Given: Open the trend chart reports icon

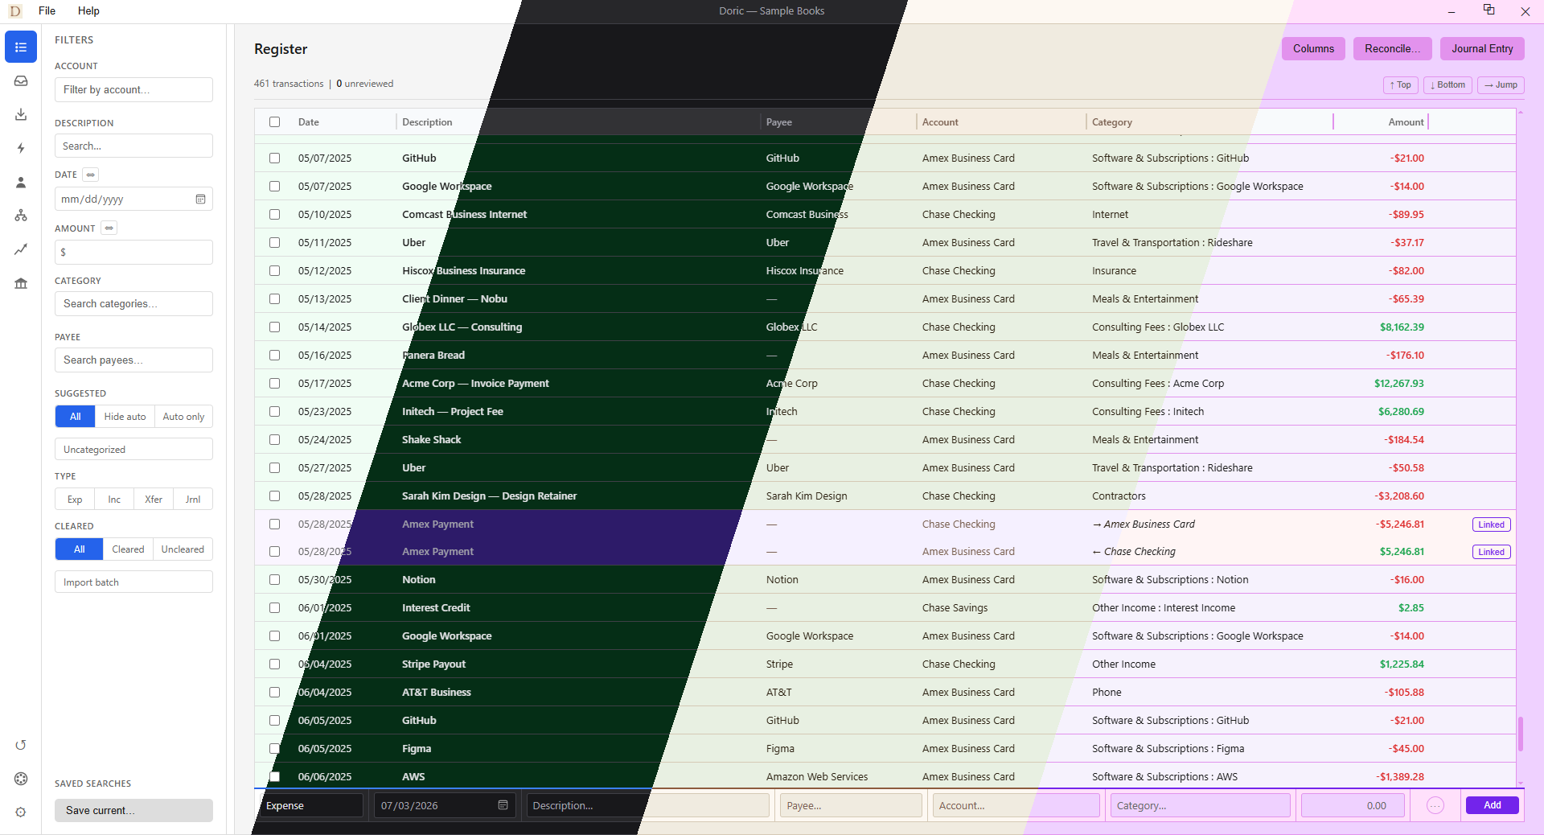Looking at the screenshot, I should pyautogui.click(x=21, y=249).
